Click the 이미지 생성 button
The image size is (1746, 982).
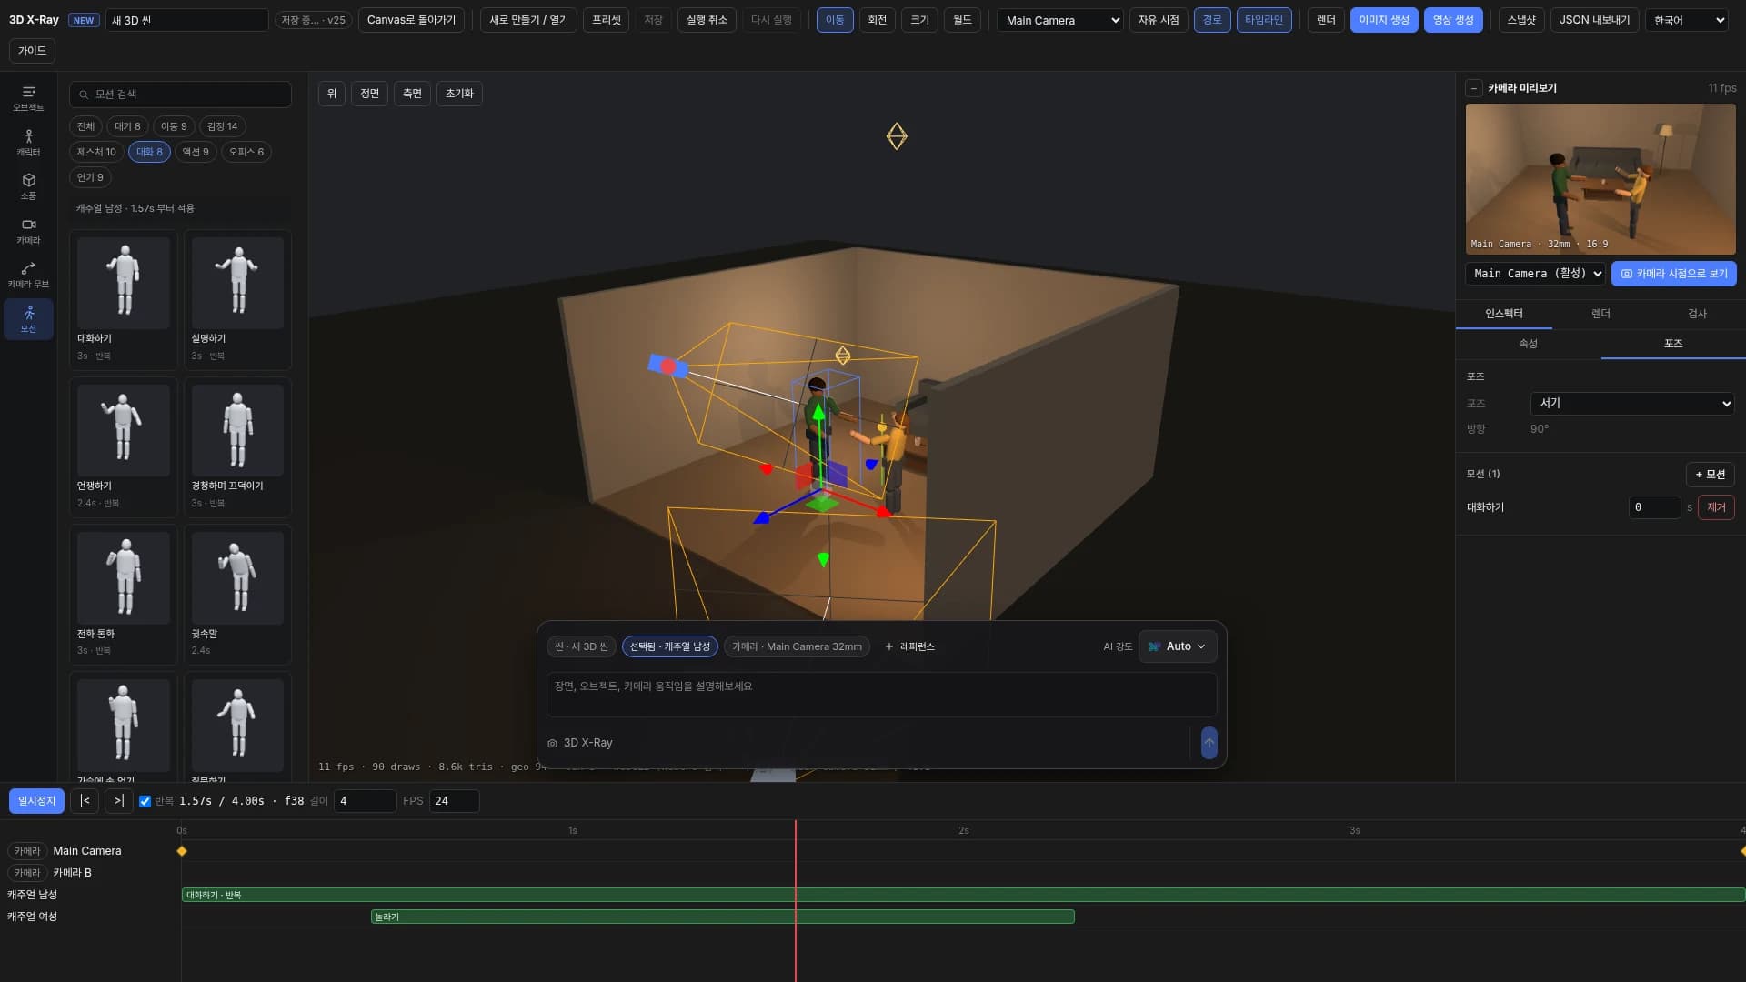coord(1384,20)
